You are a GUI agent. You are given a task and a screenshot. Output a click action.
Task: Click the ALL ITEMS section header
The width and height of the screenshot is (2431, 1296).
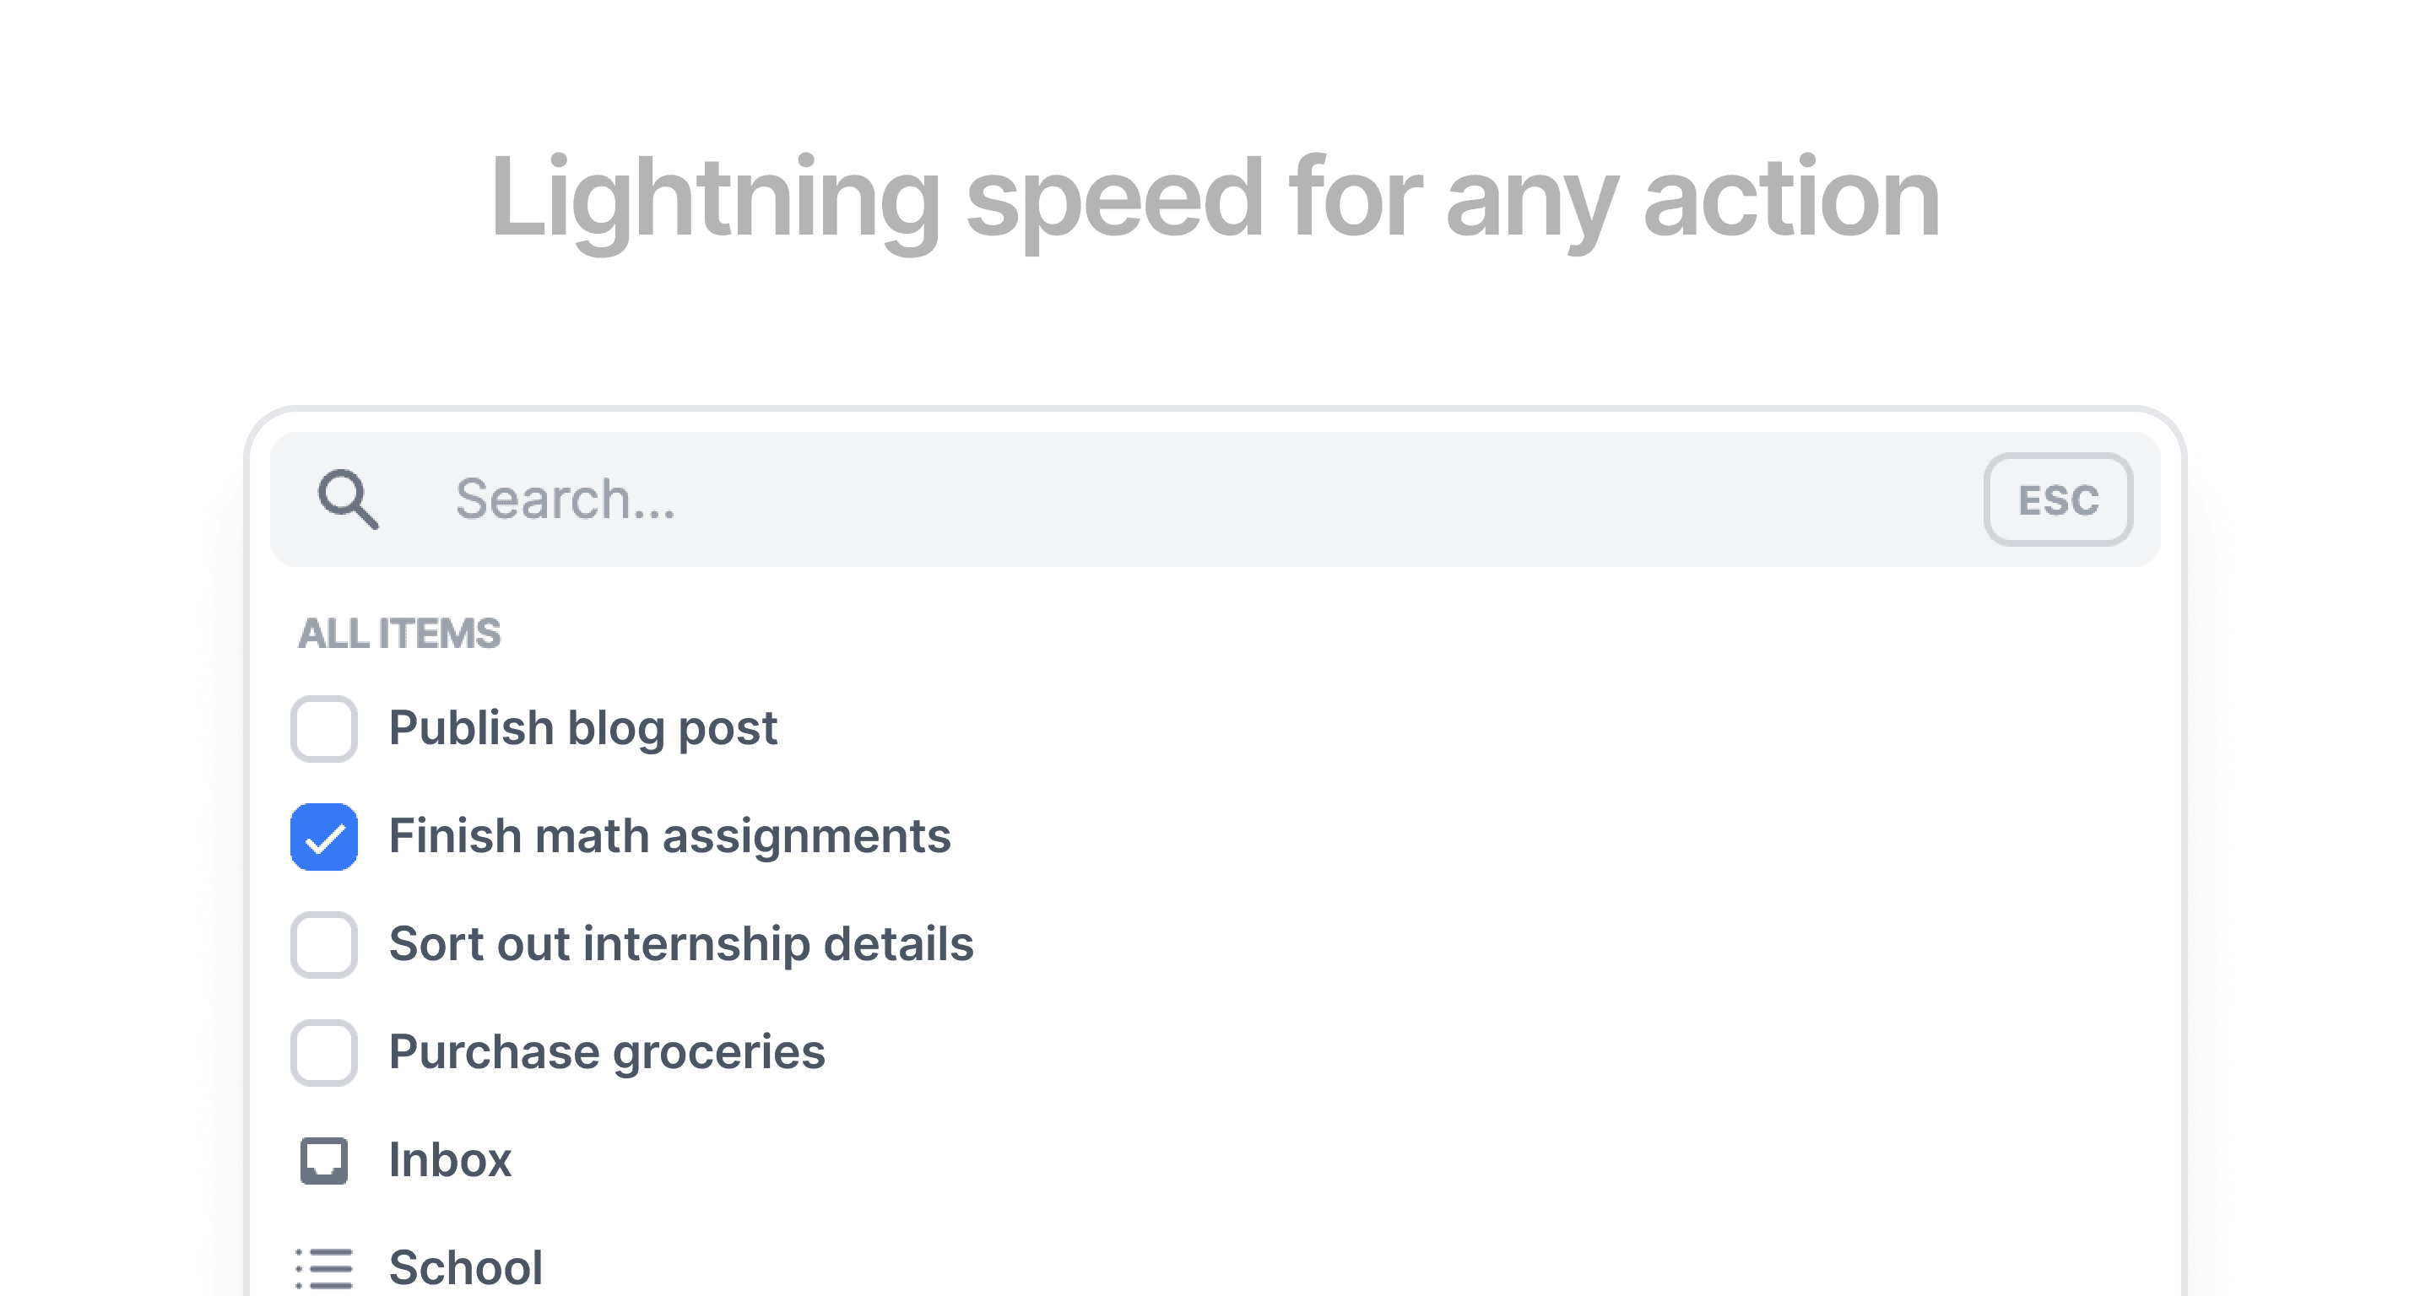tap(399, 633)
